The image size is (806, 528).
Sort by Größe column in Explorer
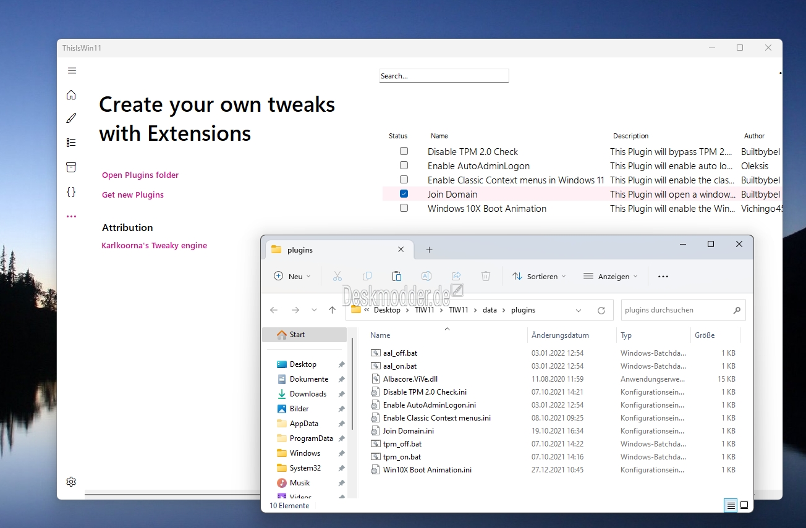click(x=705, y=335)
